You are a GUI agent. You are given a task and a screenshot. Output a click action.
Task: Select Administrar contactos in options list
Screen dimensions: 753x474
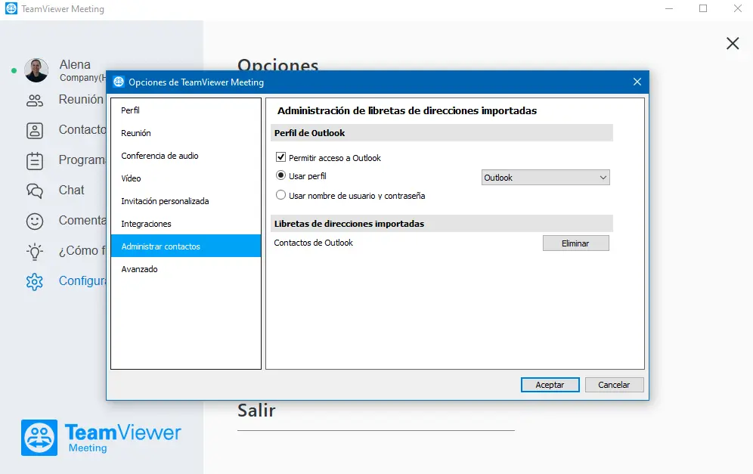[x=186, y=246]
